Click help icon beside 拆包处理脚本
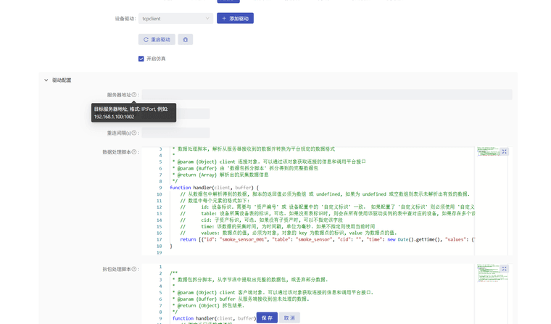This screenshot has height=324, width=551. tap(134, 269)
